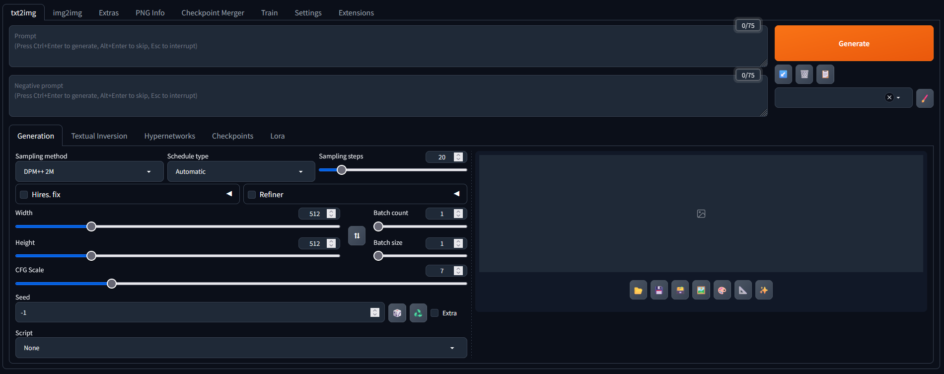Viewport: 944px width, 374px height.
Task: Swap width and height with the arrows icon
Action: coord(357,235)
